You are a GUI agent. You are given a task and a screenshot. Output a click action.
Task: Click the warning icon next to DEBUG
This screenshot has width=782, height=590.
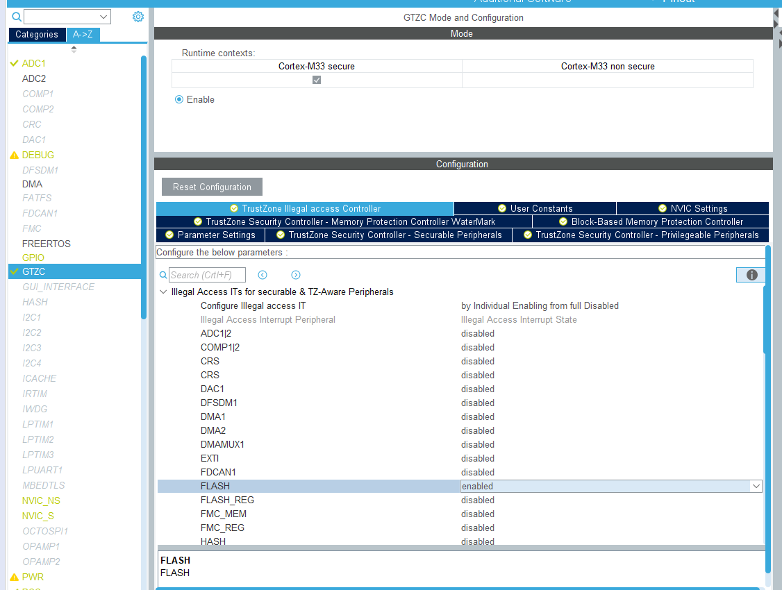tap(14, 154)
